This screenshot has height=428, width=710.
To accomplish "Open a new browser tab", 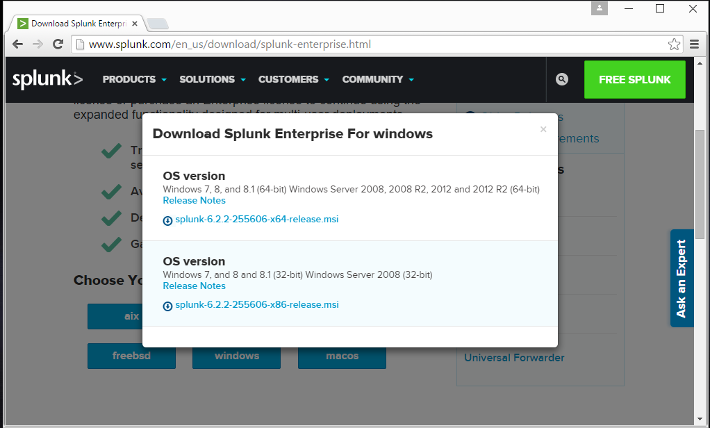I will [158, 24].
